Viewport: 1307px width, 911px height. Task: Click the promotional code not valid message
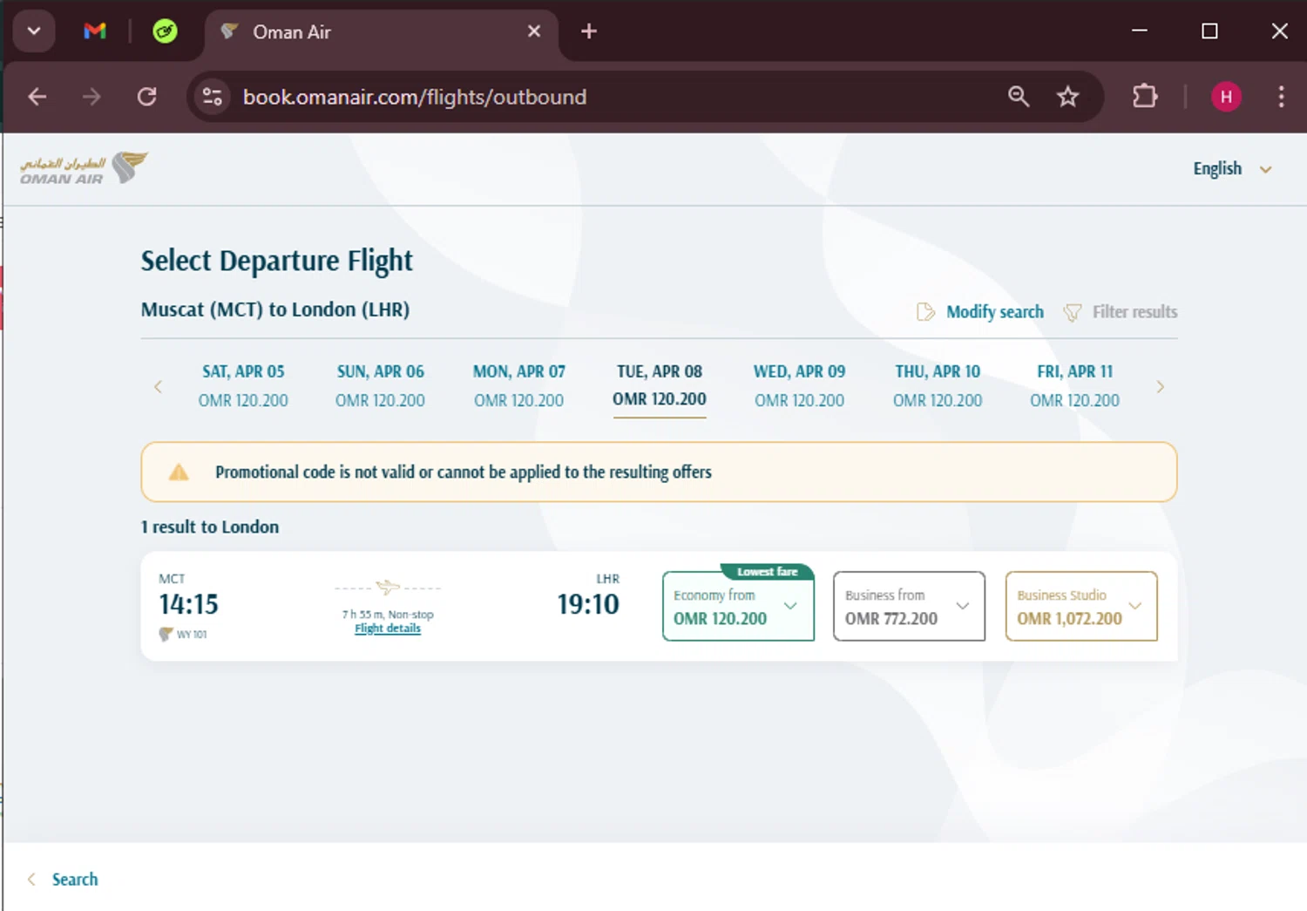coord(464,472)
